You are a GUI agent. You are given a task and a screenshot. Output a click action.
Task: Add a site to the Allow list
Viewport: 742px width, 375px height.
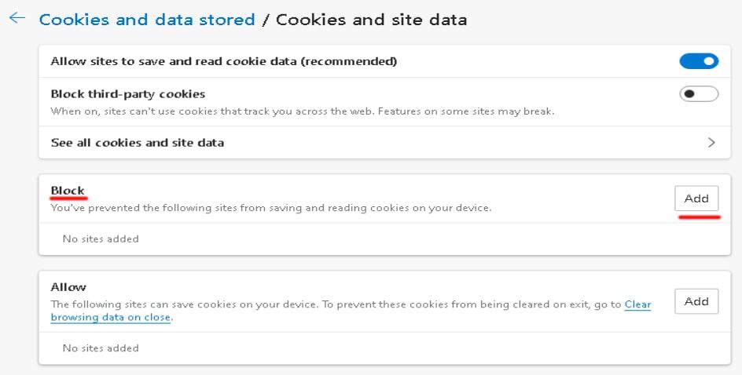[x=696, y=301]
